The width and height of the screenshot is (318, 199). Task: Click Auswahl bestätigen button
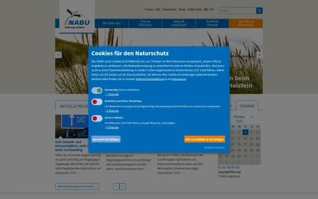pos(106,139)
